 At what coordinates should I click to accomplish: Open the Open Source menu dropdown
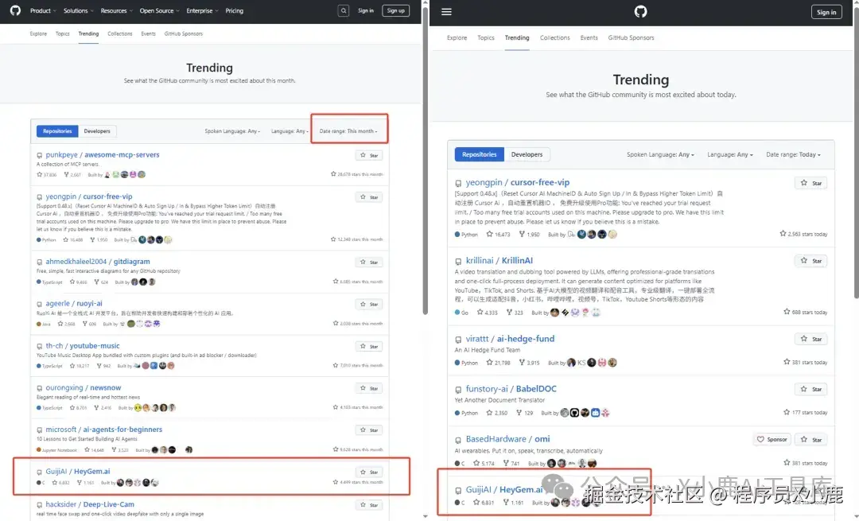coord(159,10)
